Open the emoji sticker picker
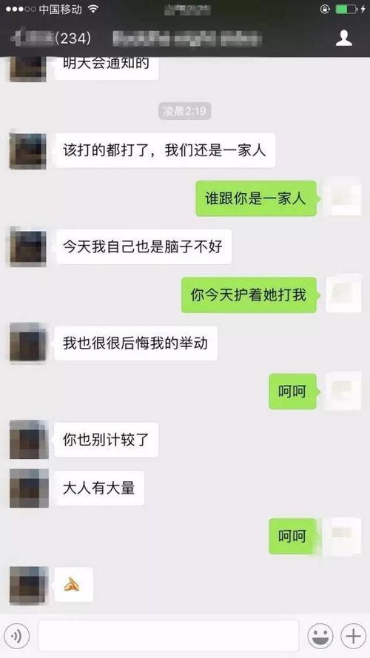Viewport: 370px width, 658px height. [x=320, y=637]
